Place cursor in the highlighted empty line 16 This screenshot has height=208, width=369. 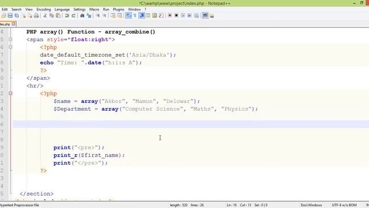[x=191, y=124]
